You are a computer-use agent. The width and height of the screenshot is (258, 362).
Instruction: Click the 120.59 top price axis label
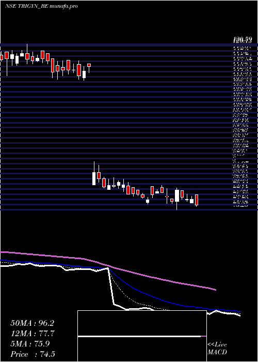click(242, 40)
